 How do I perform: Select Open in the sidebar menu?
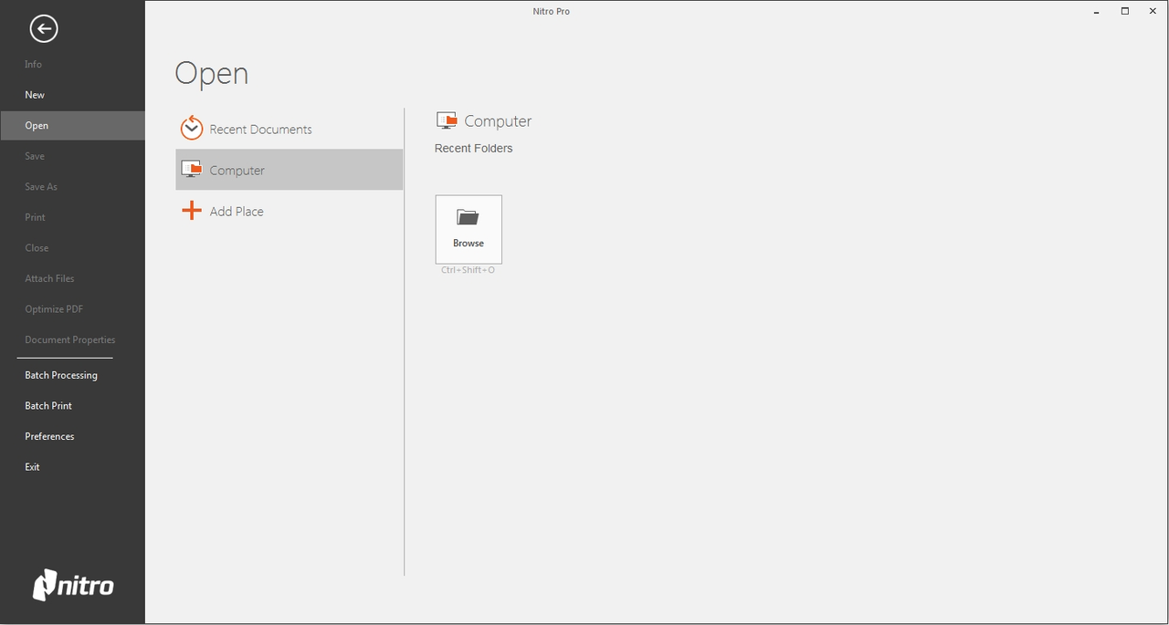point(72,125)
